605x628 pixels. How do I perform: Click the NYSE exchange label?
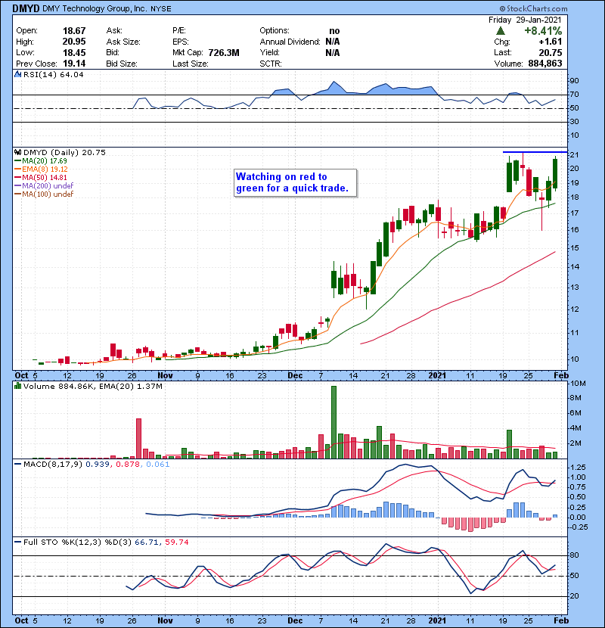160,9
